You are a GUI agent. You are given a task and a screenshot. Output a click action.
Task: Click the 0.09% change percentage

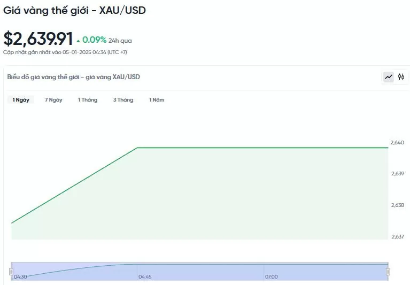coord(94,40)
